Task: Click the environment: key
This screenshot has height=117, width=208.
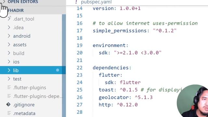Action: coord(110,45)
